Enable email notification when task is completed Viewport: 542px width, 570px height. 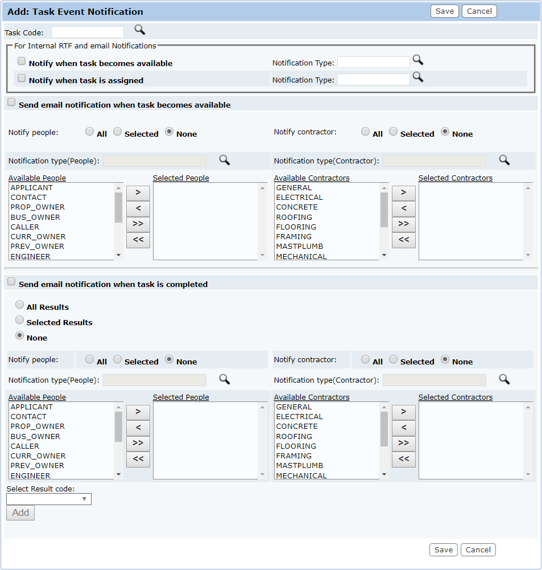click(x=11, y=282)
